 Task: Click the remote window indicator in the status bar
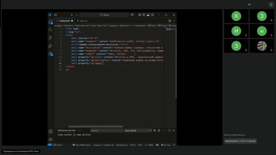tap(50, 145)
